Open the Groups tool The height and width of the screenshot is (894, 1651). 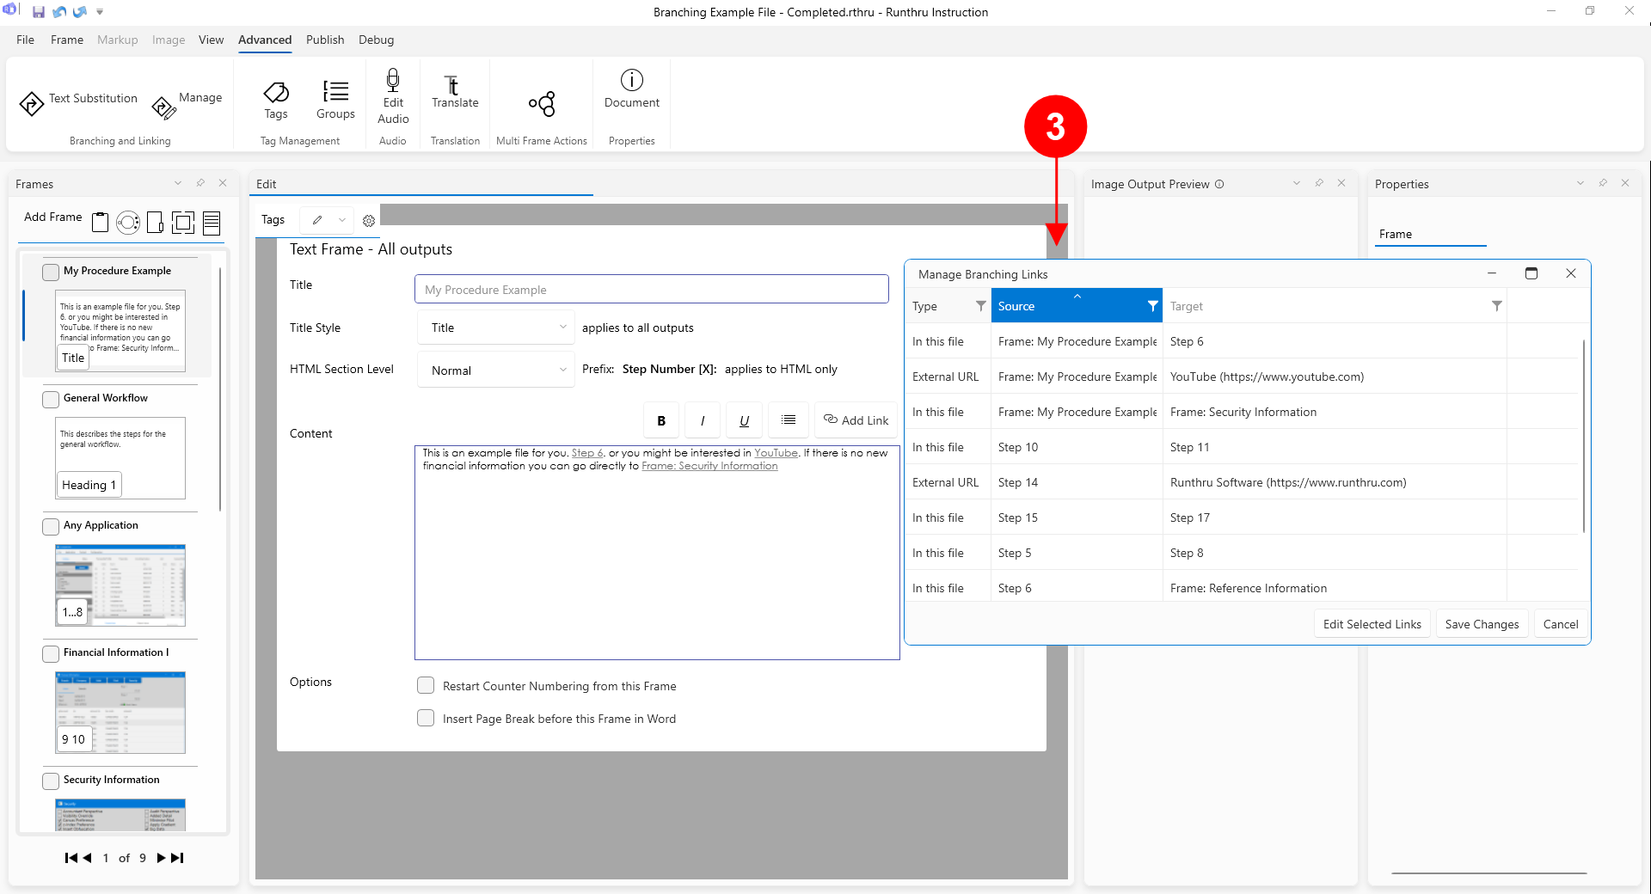(x=335, y=100)
